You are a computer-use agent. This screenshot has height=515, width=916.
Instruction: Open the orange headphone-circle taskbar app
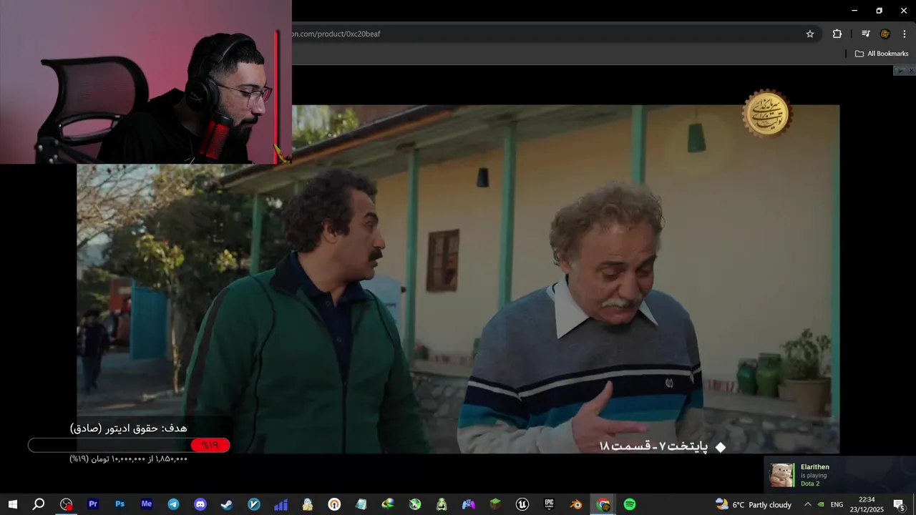pos(334,504)
